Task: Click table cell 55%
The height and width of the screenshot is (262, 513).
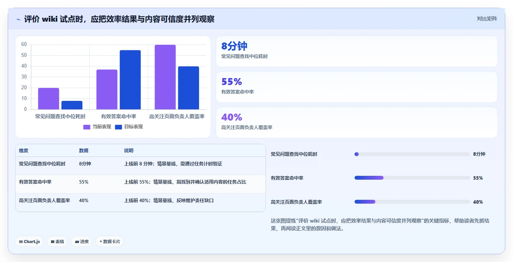Action: point(84,182)
